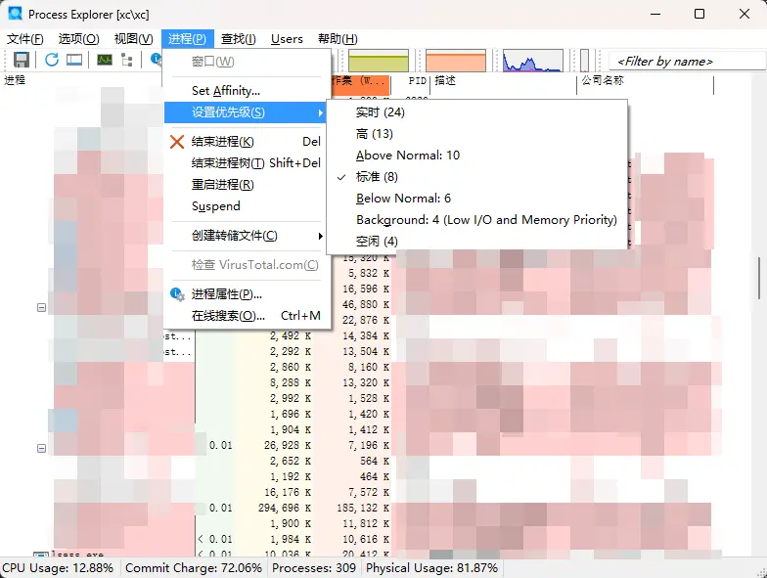
Task: Open the Users menu
Action: coord(288,39)
